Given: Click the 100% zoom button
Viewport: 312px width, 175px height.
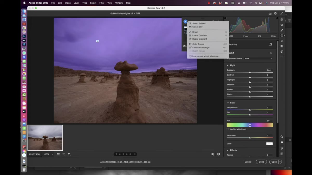Looking at the screenshot, I should click(46, 154).
